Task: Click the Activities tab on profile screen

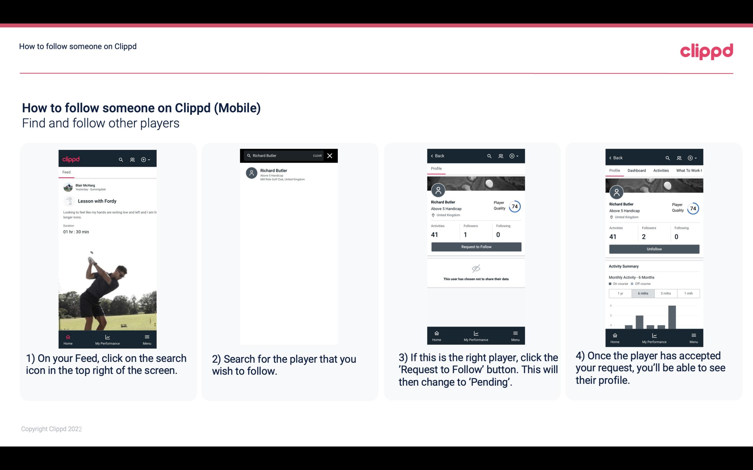Action: click(661, 171)
